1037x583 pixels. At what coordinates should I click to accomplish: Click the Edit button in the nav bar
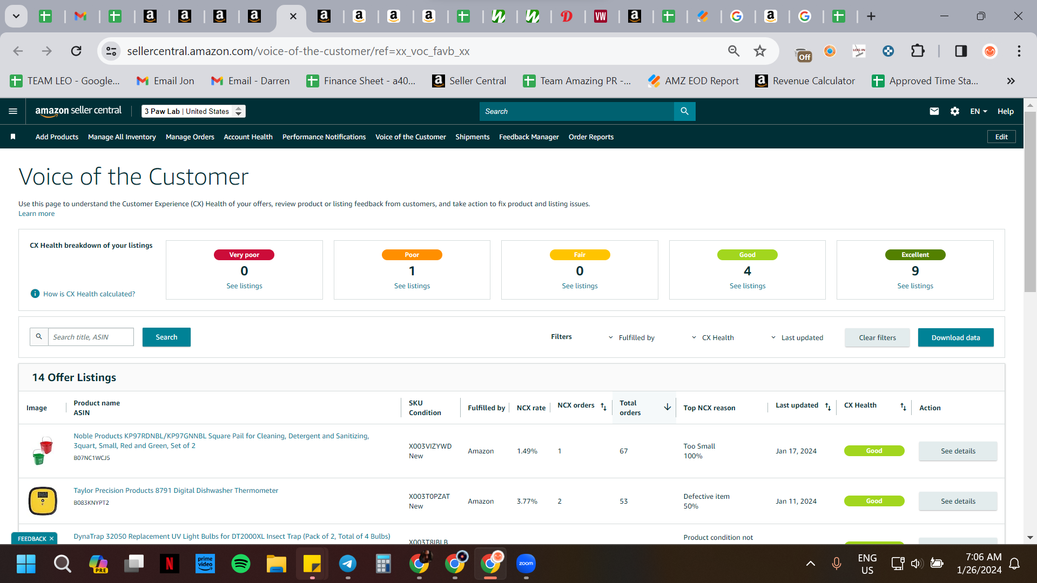click(1001, 137)
